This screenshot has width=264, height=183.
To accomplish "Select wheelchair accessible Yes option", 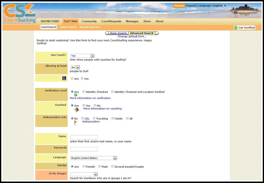I will pos(82,79).
